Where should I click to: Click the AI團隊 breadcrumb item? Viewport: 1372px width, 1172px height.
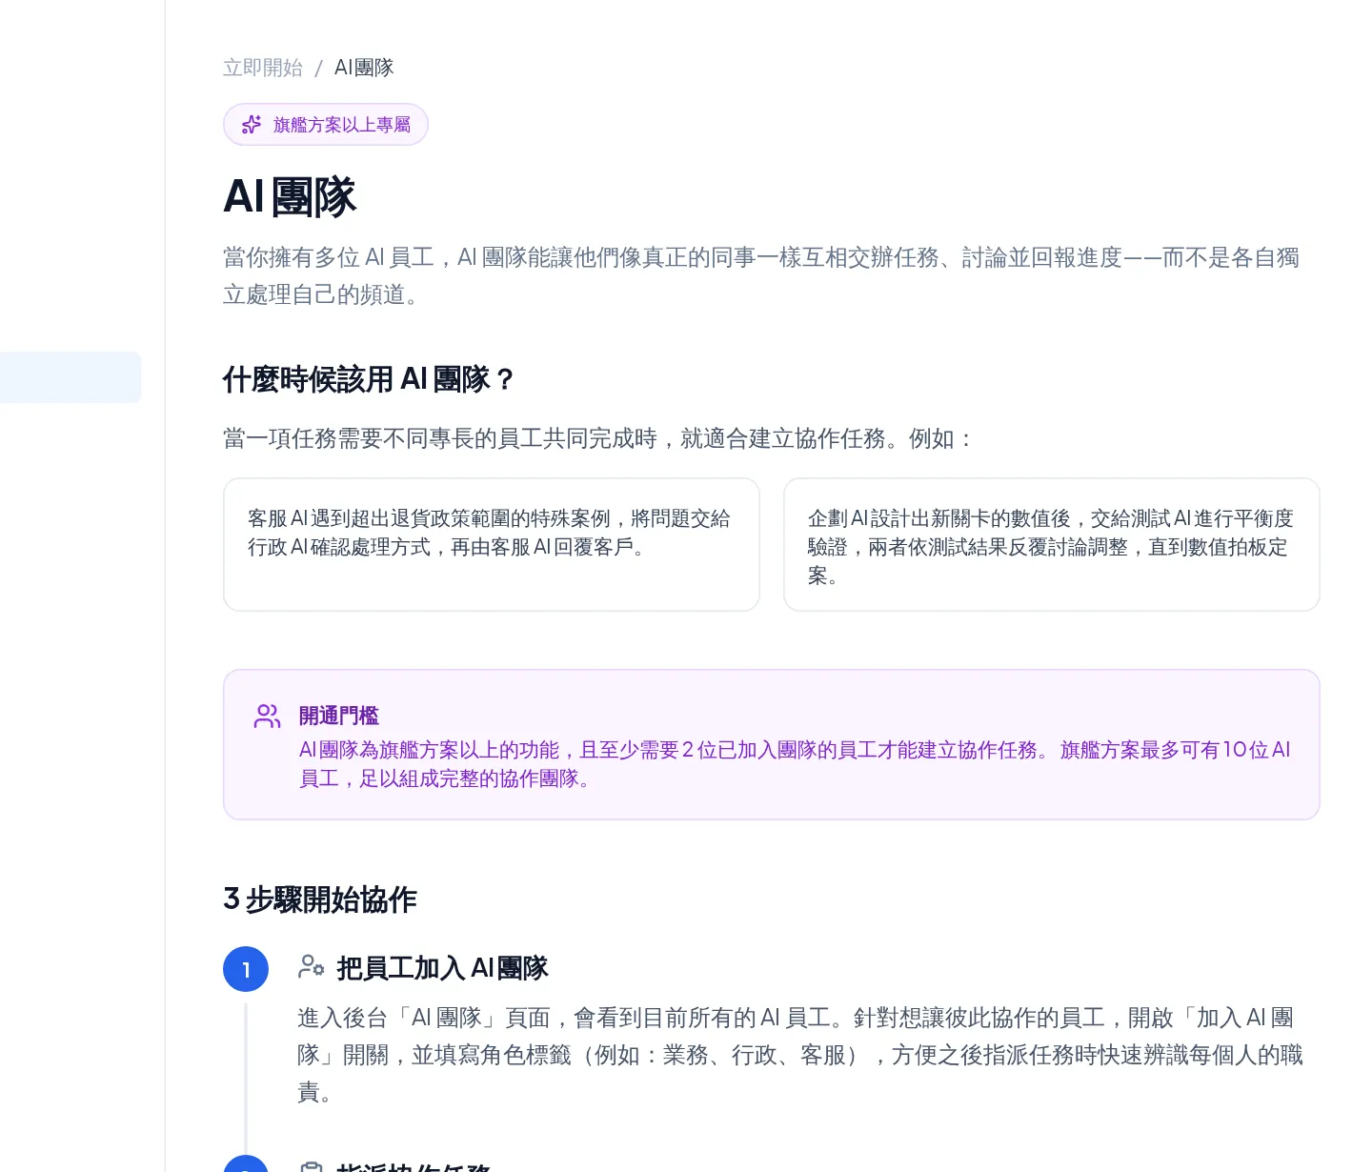[364, 68]
